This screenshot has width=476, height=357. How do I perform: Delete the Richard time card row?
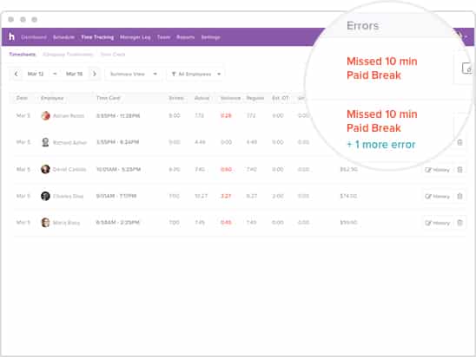pos(459,142)
